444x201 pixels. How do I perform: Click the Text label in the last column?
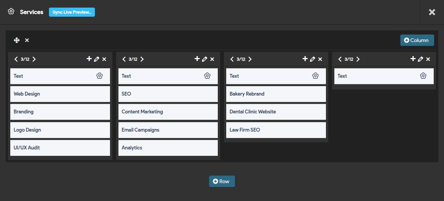pos(342,76)
